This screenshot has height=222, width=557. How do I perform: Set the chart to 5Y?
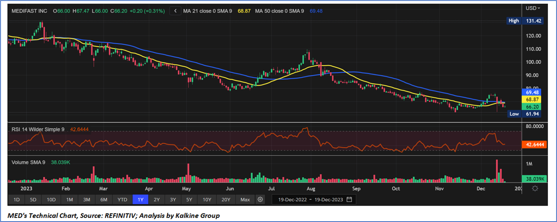tap(189, 199)
